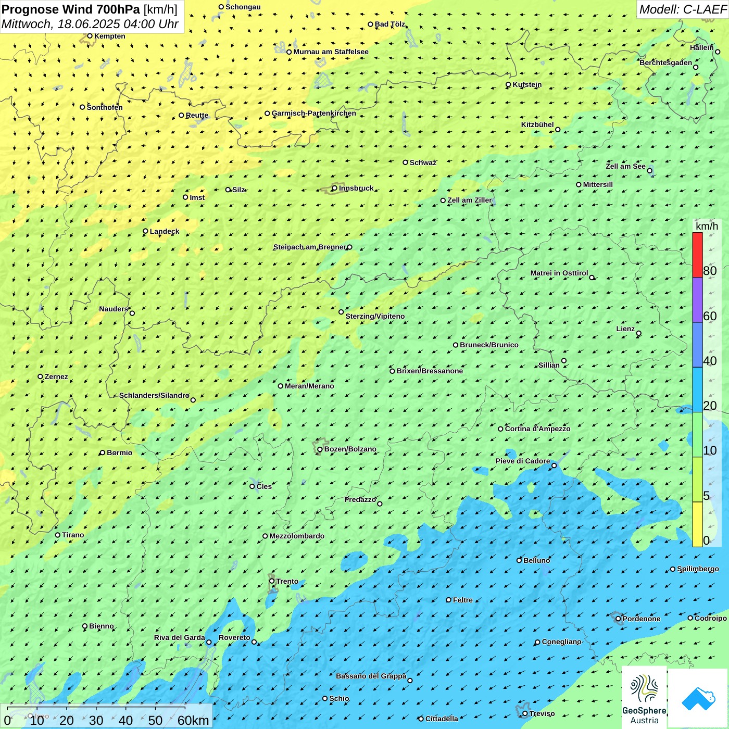This screenshot has width=729, height=729.
Task: Click the '60km' scale bar label
Action: (193, 720)
